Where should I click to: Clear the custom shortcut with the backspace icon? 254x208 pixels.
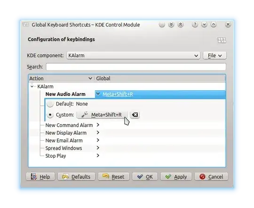(x=135, y=115)
